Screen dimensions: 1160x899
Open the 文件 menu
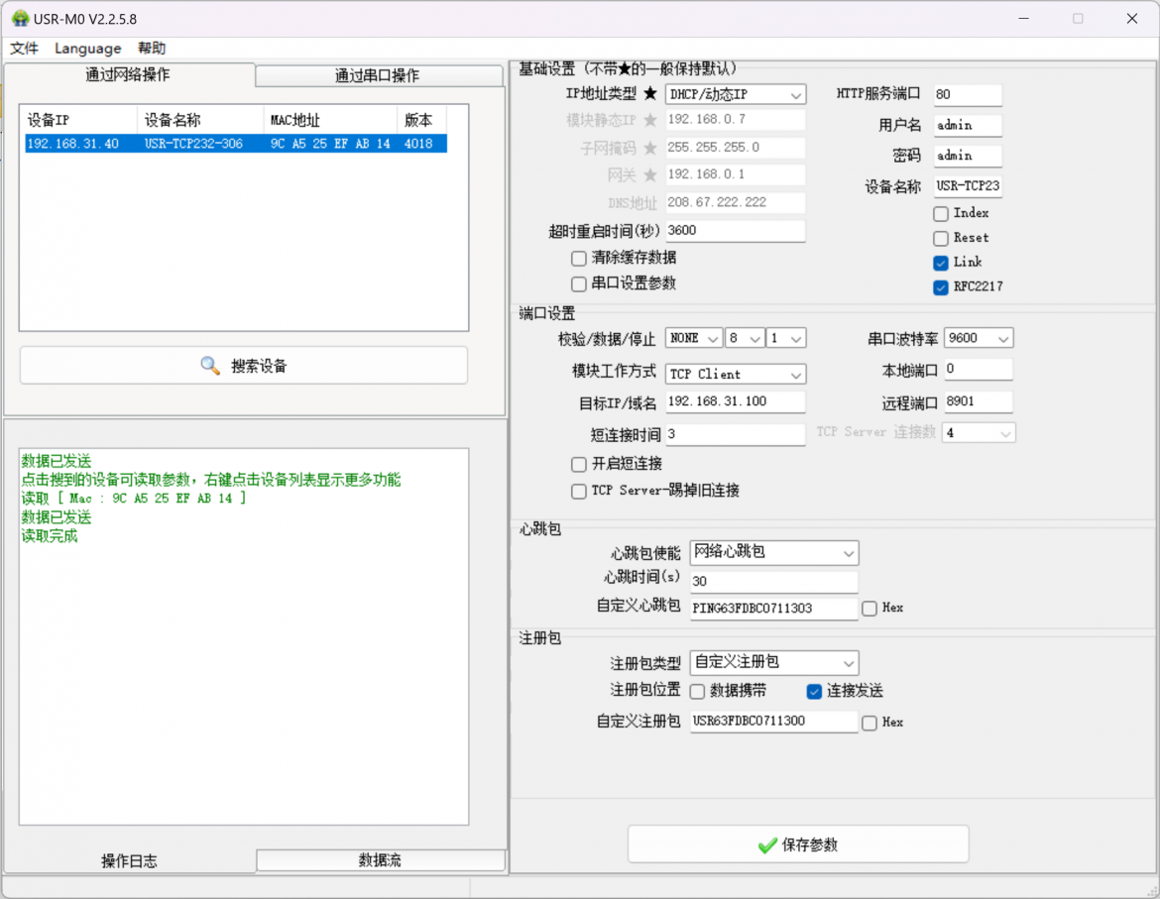click(x=25, y=48)
